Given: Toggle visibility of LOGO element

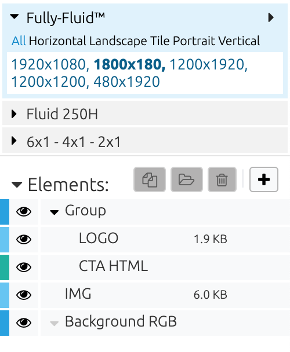Looking at the screenshot, I should pyautogui.click(x=24, y=239).
